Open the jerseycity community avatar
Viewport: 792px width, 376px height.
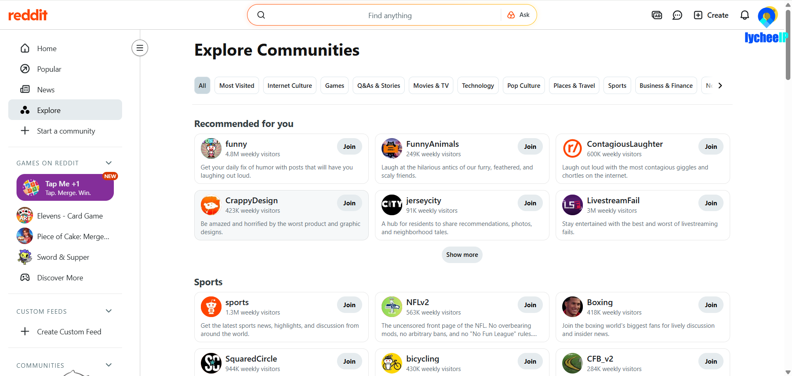[x=392, y=205]
